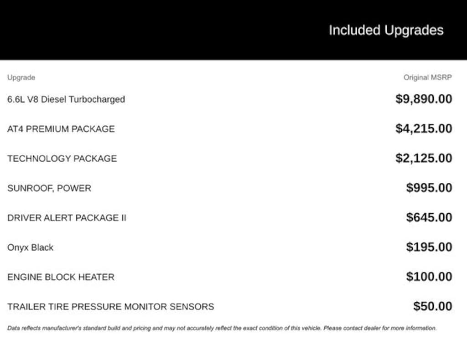467x350 pixels.
Task: Select DRIVER ALERT PACKAGE II
Action: pos(67,218)
